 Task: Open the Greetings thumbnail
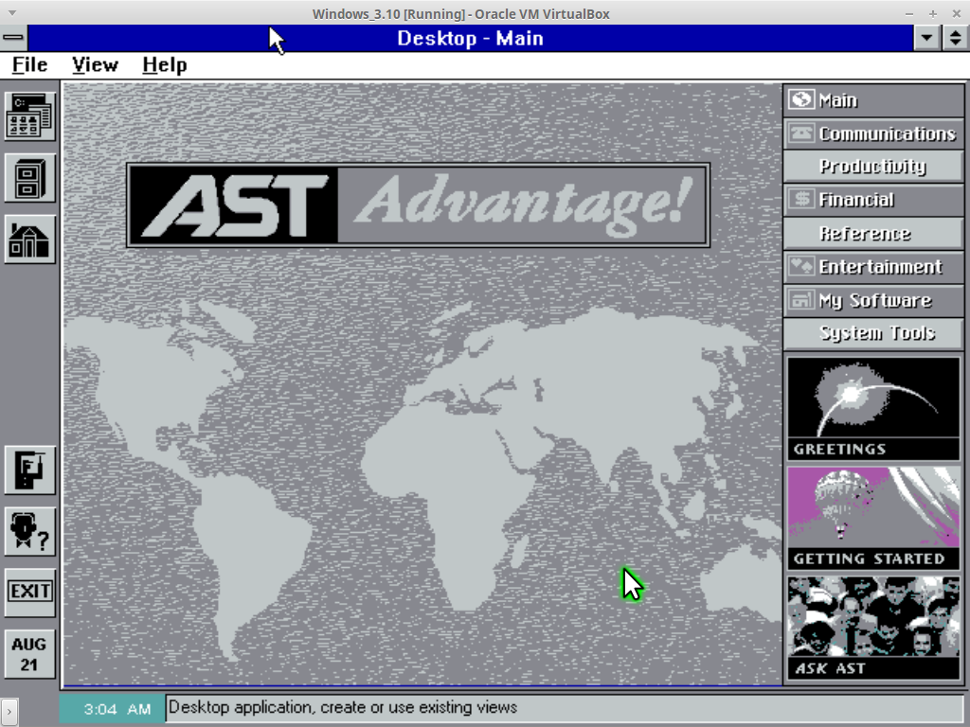[873, 407]
